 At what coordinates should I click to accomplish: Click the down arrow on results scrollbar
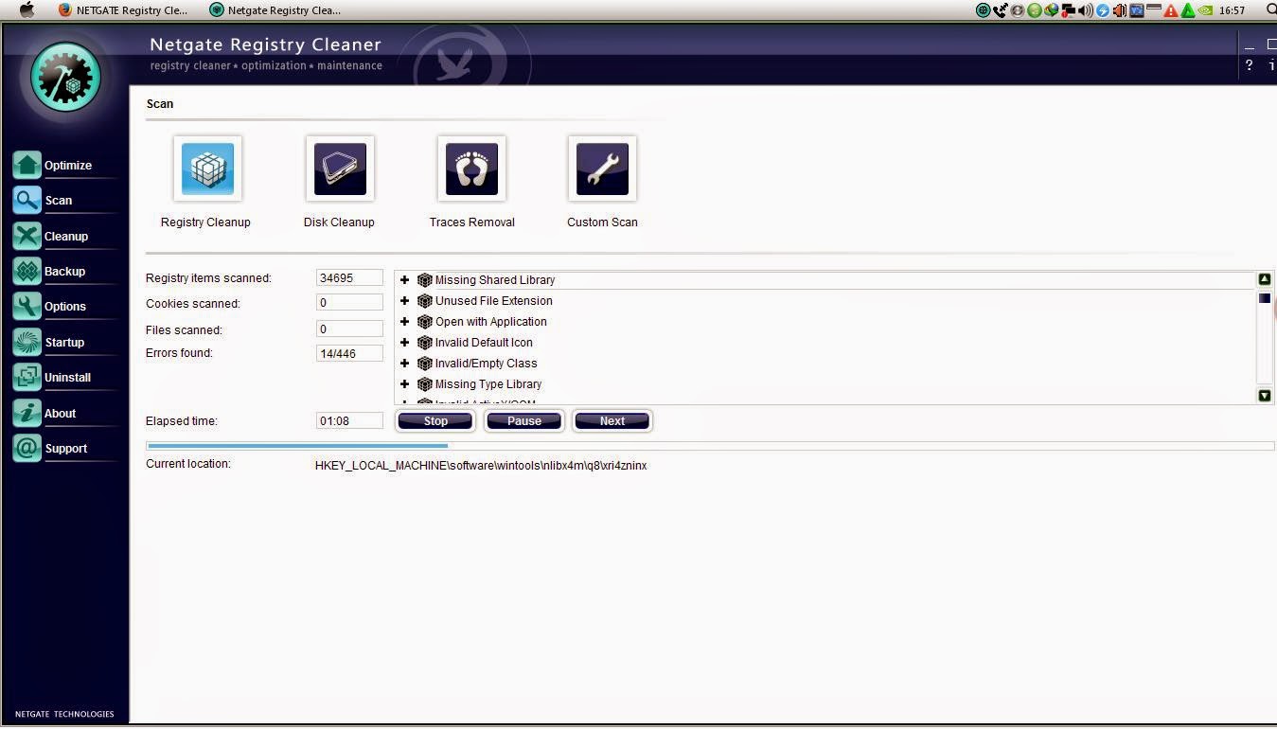pos(1264,395)
